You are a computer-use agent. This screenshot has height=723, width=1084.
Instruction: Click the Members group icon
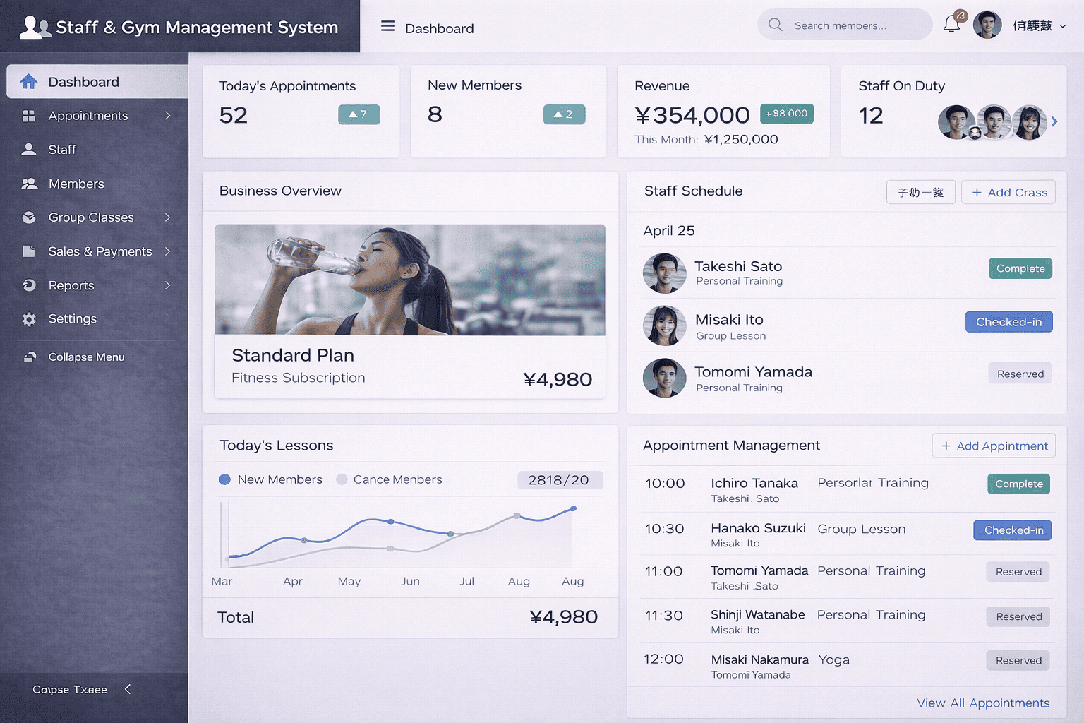29,184
